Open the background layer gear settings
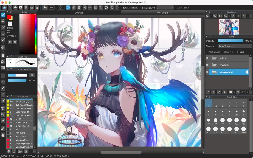This screenshot has width=253, height=158. tap(247, 72)
